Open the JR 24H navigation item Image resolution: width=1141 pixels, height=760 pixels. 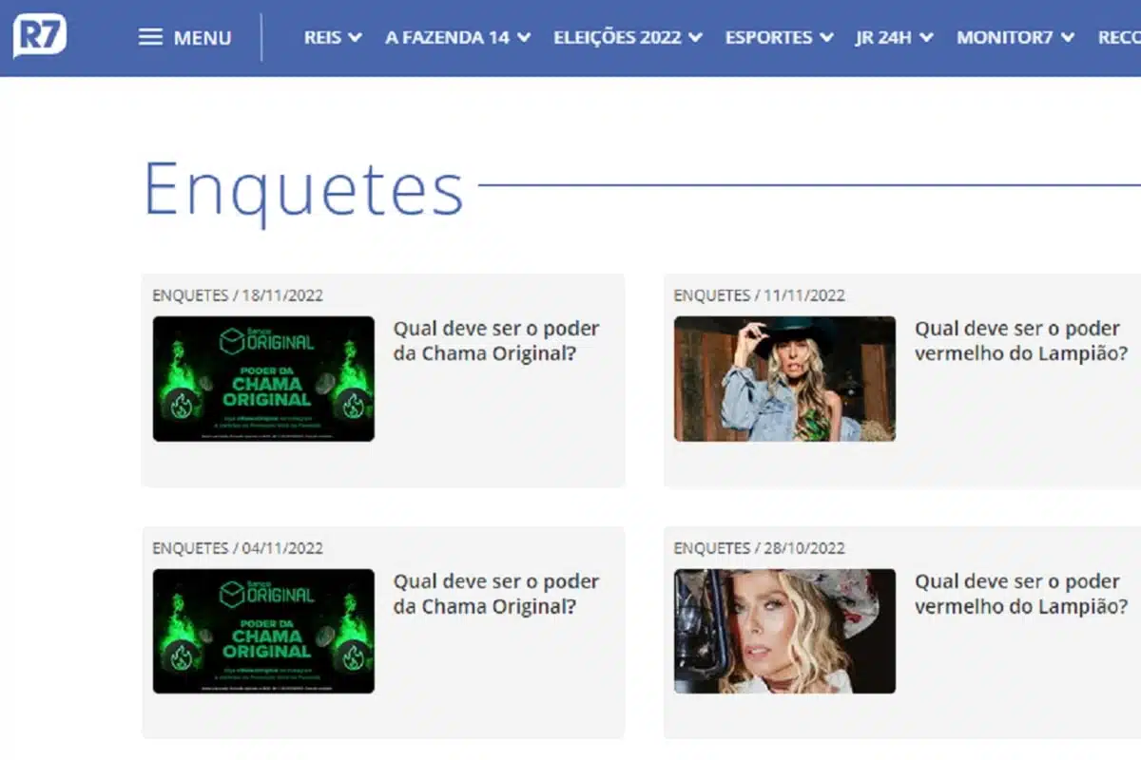(894, 38)
